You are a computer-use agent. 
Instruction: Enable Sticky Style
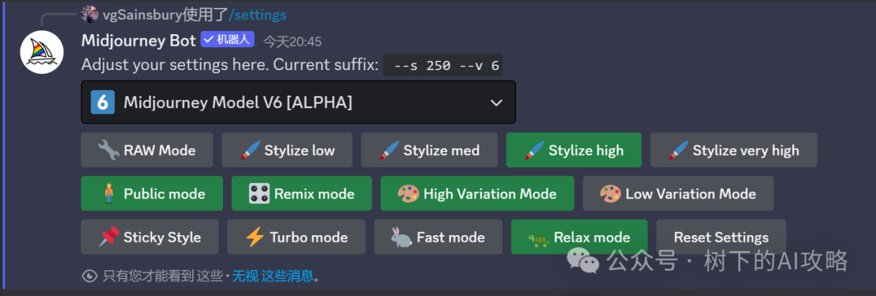click(x=150, y=238)
